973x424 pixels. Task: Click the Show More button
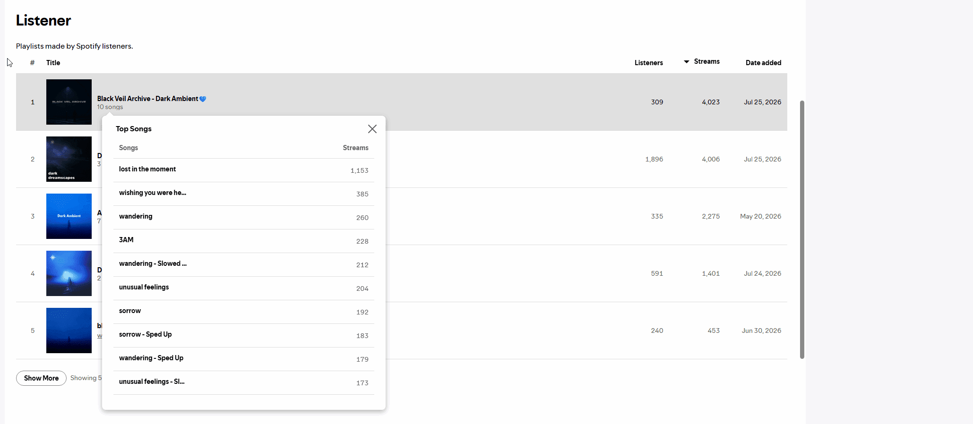pos(41,378)
